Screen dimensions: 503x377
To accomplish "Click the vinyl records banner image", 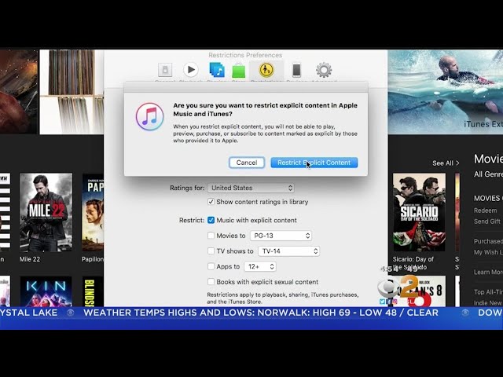I will tap(72, 92).
